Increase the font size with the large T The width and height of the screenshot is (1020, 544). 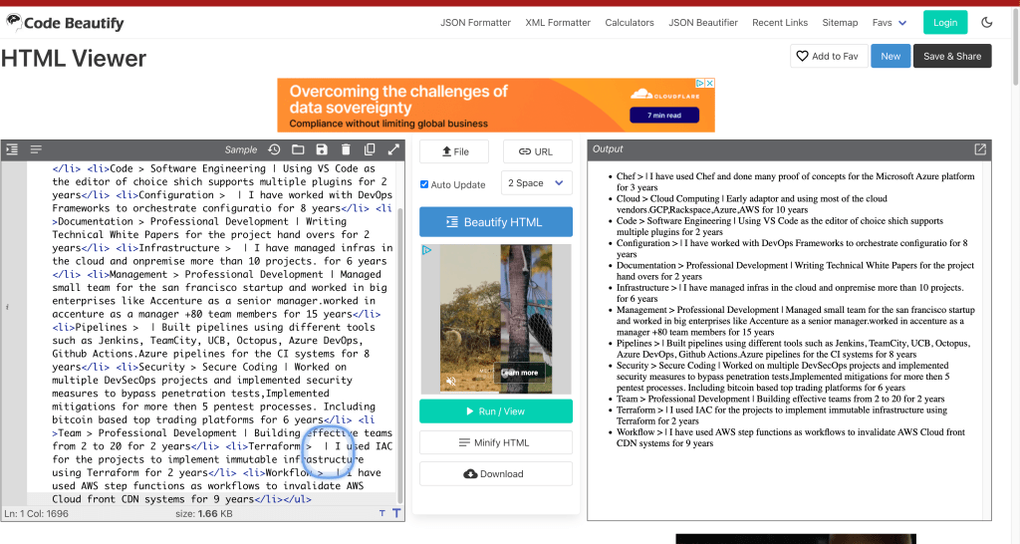point(396,513)
